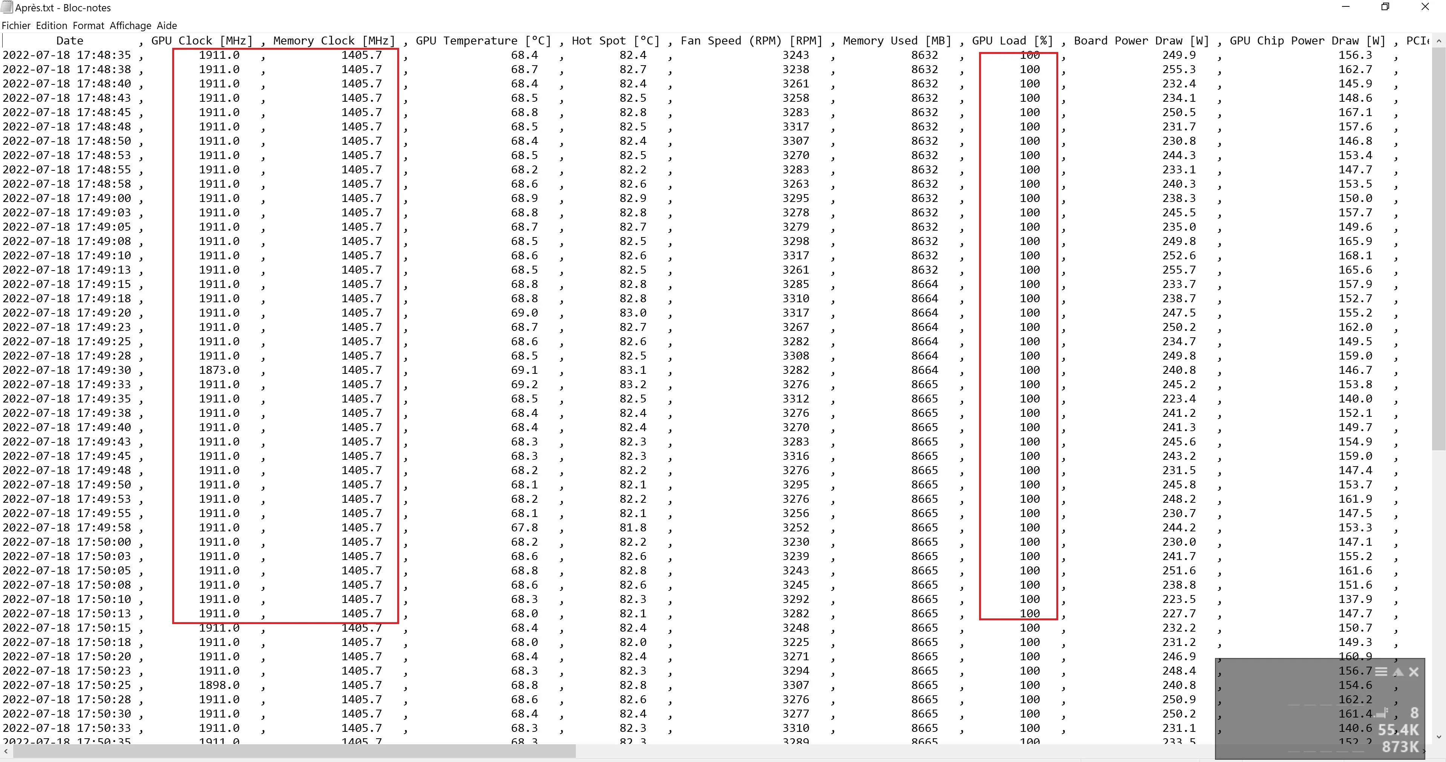Image resolution: width=1446 pixels, height=762 pixels.
Task: Open the overlay widget's hamburger menu
Action: tap(1382, 672)
